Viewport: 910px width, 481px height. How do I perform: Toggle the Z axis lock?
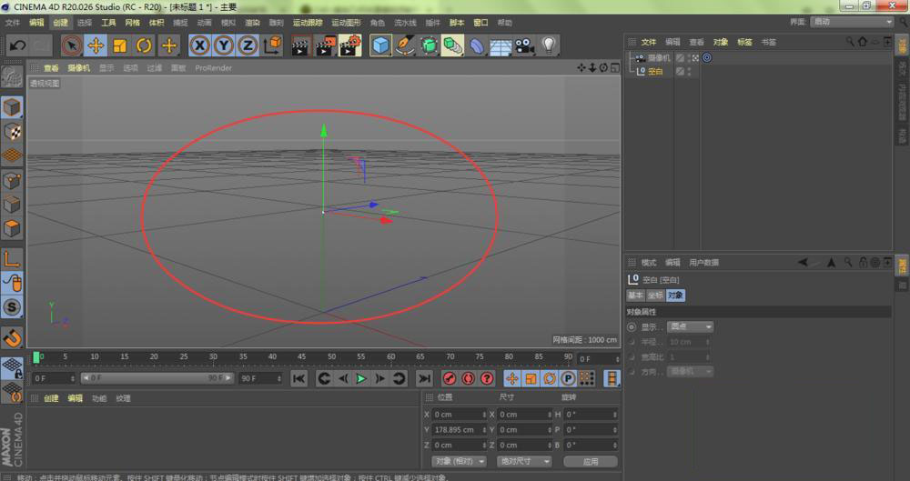pos(248,45)
